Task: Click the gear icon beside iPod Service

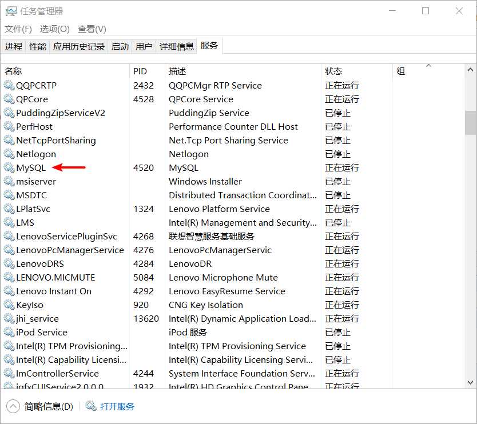Action: pos(9,332)
